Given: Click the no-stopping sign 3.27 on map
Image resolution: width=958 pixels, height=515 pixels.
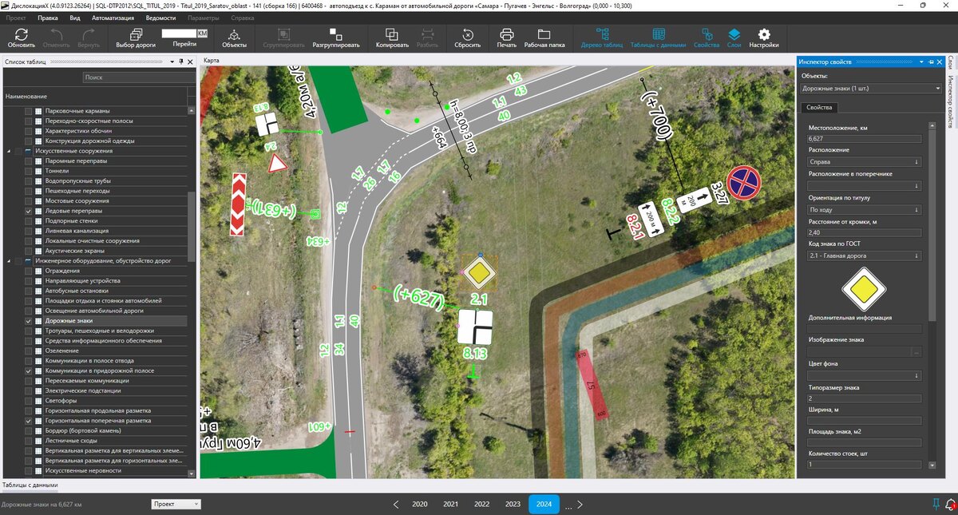Looking at the screenshot, I should click(743, 182).
